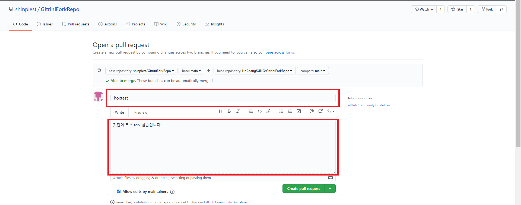The image size is (521, 205).
Task: Mention a user with the @ icon
Action: pyautogui.click(x=312, y=111)
